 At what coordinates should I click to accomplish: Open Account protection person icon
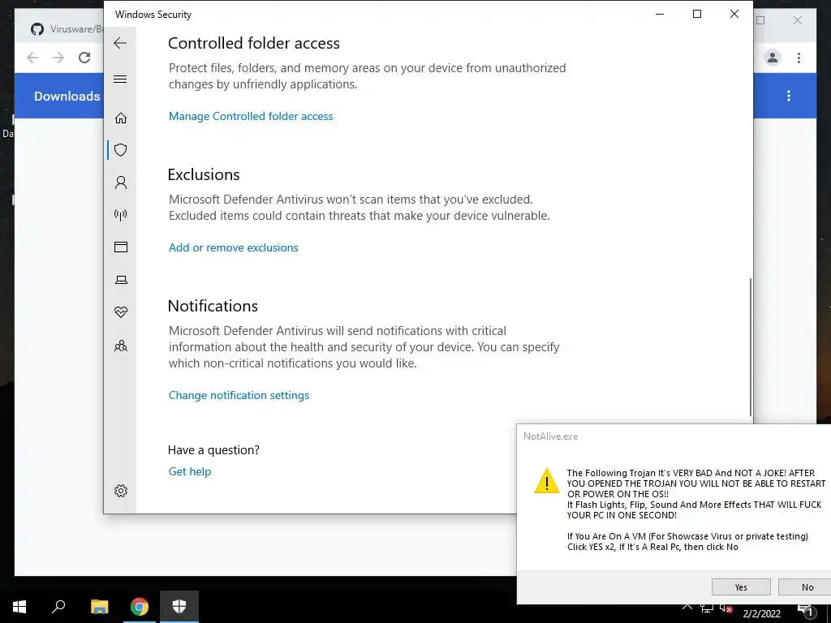tap(121, 183)
